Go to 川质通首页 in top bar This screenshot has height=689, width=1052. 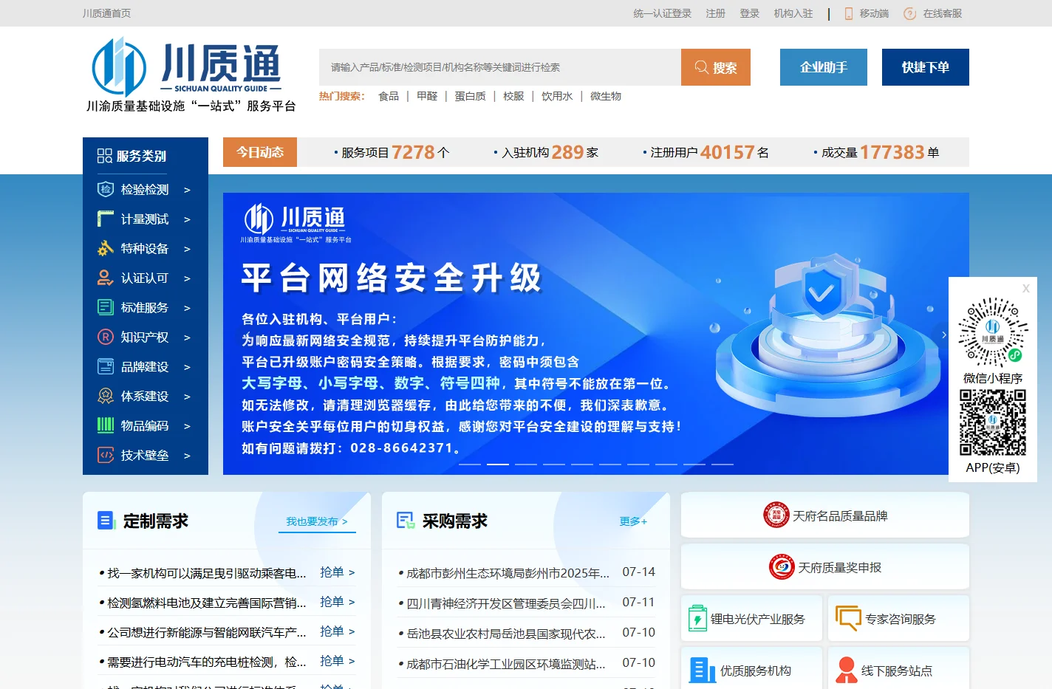[106, 13]
